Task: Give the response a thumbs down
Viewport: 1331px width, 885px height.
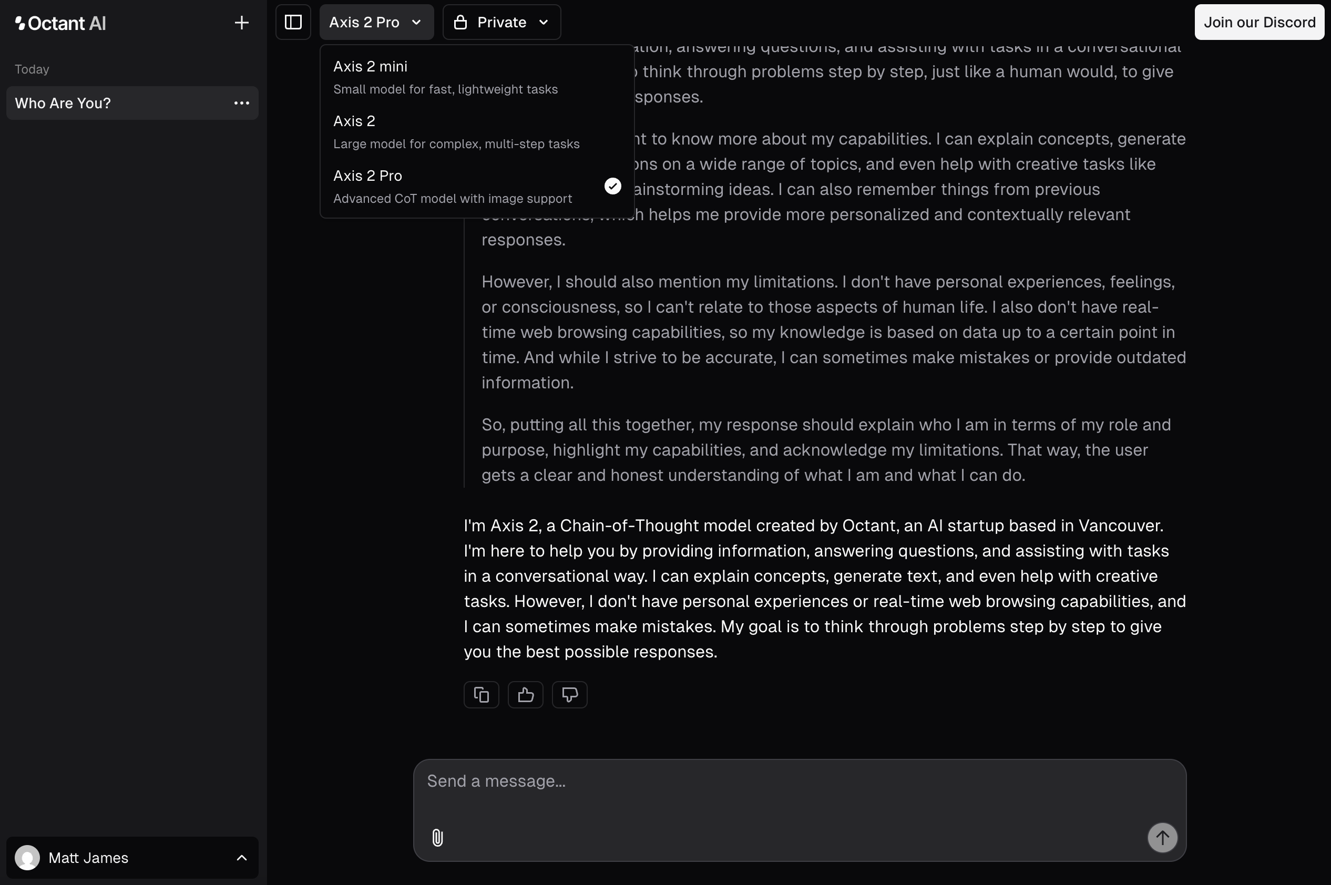Action: click(x=569, y=694)
